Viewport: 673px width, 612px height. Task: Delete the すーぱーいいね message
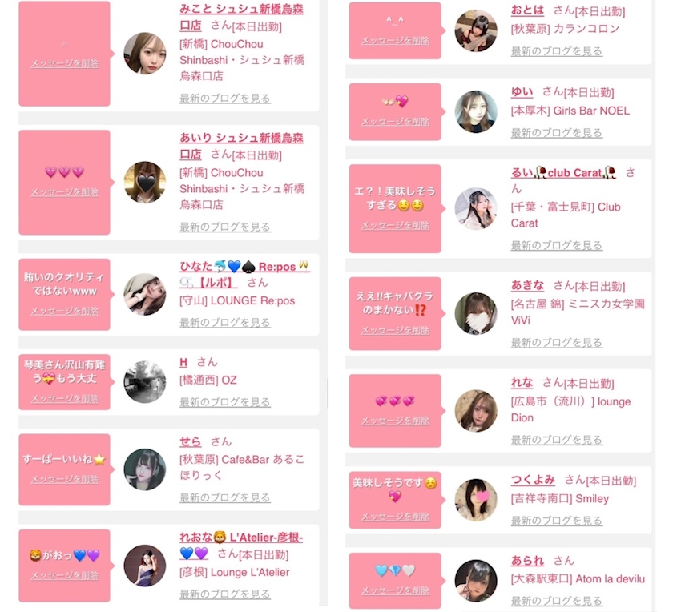click(64, 479)
